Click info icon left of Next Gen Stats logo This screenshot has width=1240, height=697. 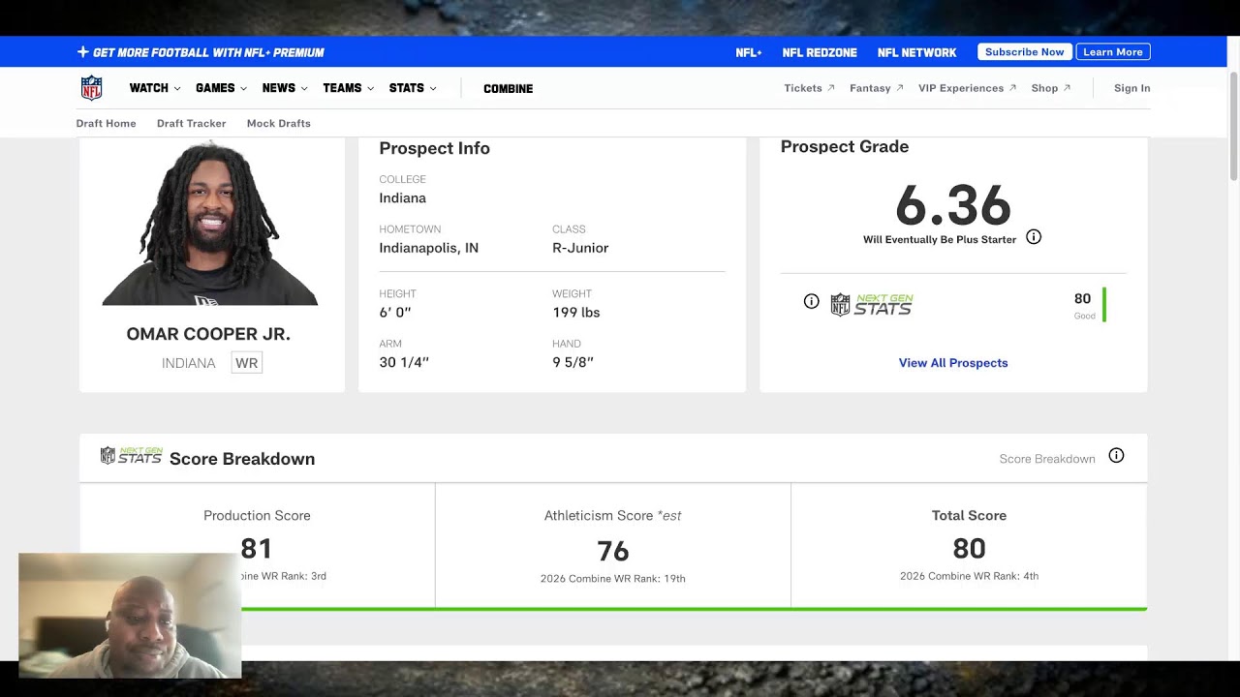[812, 302]
